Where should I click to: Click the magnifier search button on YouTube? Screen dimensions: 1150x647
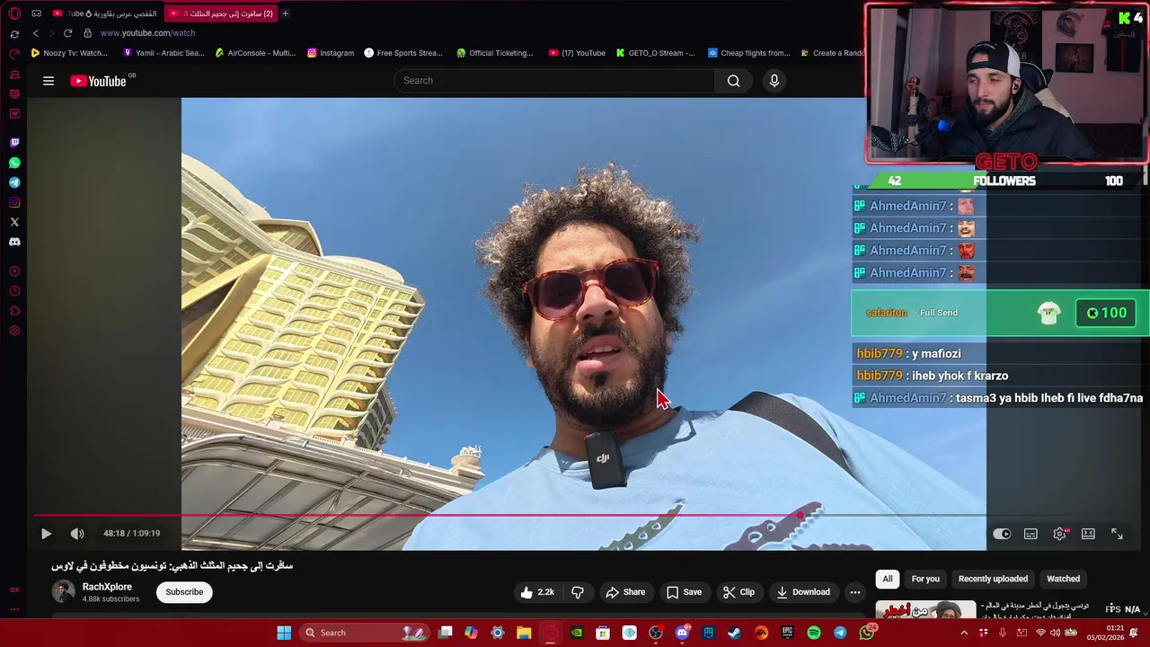(734, 81)
